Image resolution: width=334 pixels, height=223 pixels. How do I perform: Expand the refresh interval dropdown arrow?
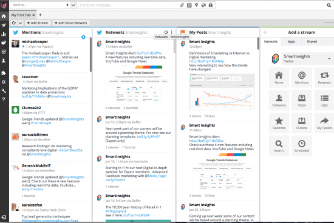coord(20,23)
